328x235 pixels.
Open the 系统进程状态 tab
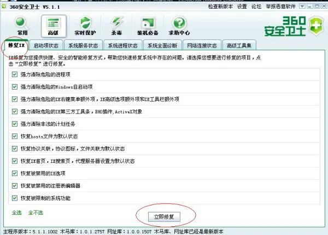[x=124, y=45]
